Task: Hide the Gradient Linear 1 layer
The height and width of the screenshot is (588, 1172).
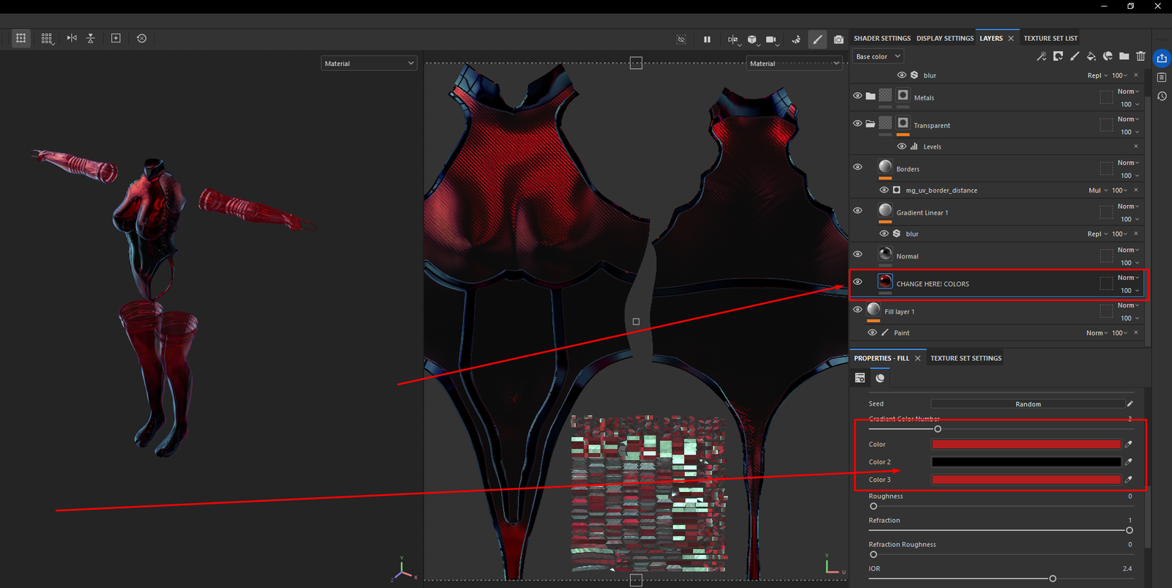Action: 858,210
